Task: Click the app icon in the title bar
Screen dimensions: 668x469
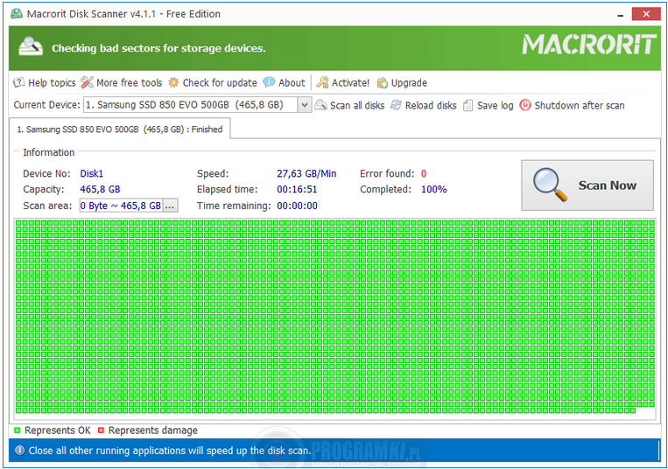Action: 17,14
